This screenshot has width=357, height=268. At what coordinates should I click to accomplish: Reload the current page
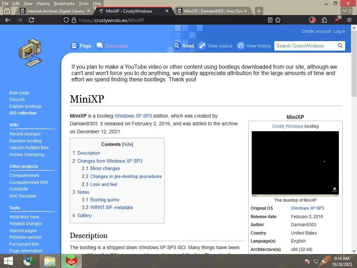(x=31, y=20)
